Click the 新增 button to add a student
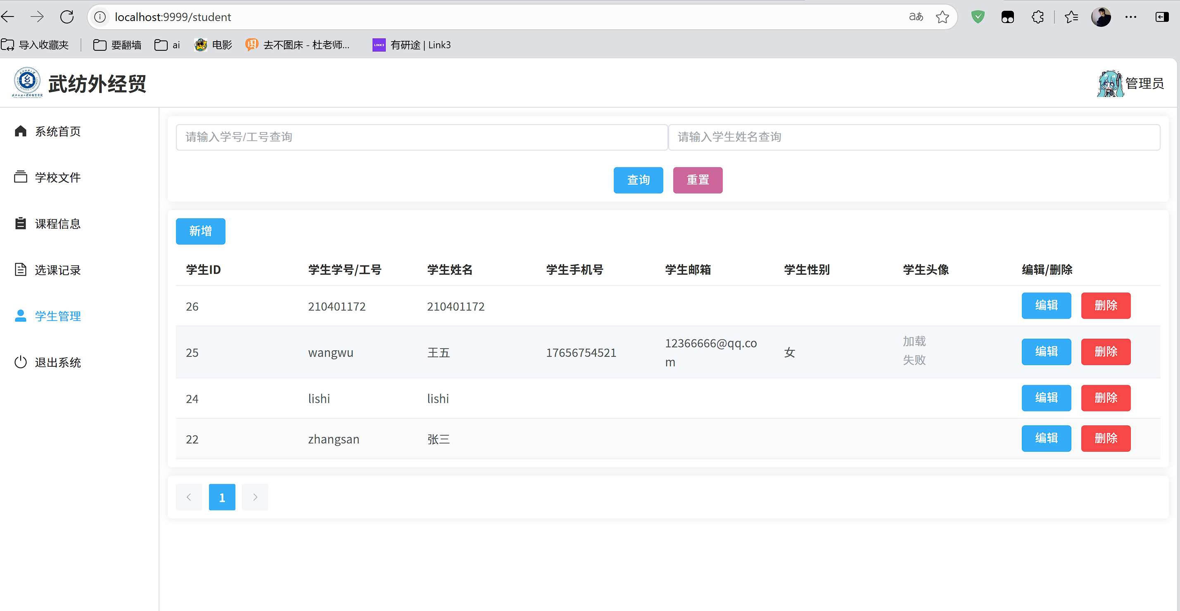Screen dimensions: 1180x611 click(200, 231)
